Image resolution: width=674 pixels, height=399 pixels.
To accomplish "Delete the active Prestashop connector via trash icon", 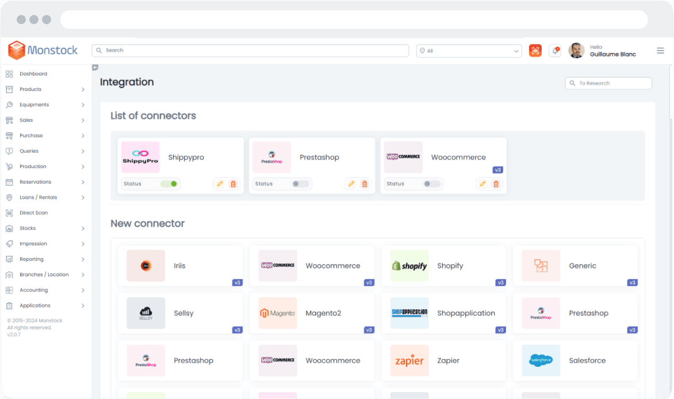I will pos(365,184).
